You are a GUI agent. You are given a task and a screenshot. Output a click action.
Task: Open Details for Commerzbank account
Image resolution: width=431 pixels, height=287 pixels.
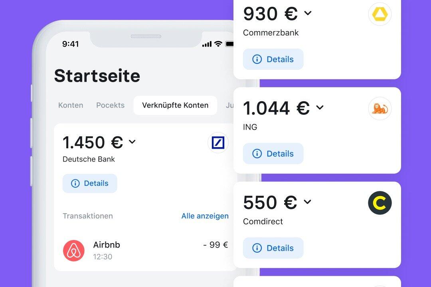273,59
